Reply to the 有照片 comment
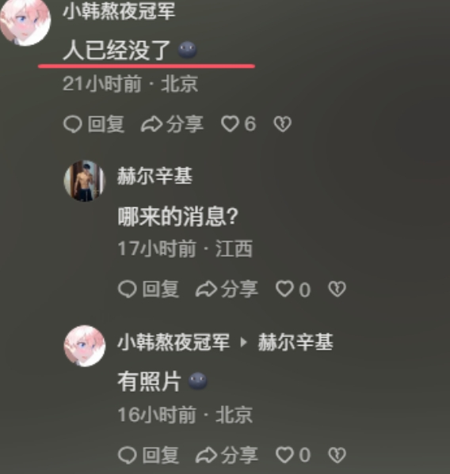This screenshot has height=474, width=450. (127, 455)
